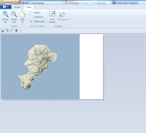Undo with the blue curved arrow
The width and height of the screenshot is (146, 133).
pyautogui.click(x=7, y=31)
